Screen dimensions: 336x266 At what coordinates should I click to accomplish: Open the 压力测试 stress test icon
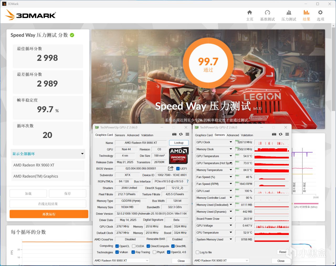(289, 12)
